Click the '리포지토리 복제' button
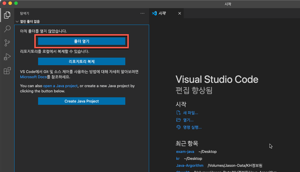Screen dimensions: 300x172 [x=81, y=61]
